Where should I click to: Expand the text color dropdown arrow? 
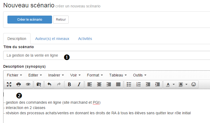[174, 84]
